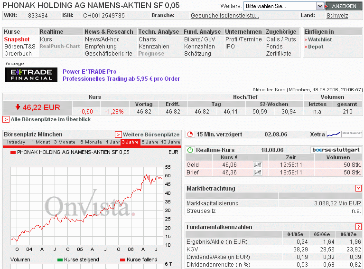This screenshot has height=269, width=364.
Task: Switch chart to 3 Monate tab
Action: 65,142
